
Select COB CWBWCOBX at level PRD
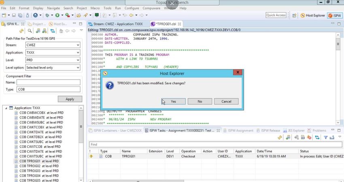coord(41,113)
